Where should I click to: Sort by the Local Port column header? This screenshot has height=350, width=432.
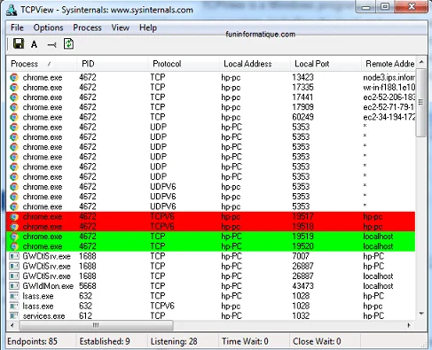click(326, 64)
